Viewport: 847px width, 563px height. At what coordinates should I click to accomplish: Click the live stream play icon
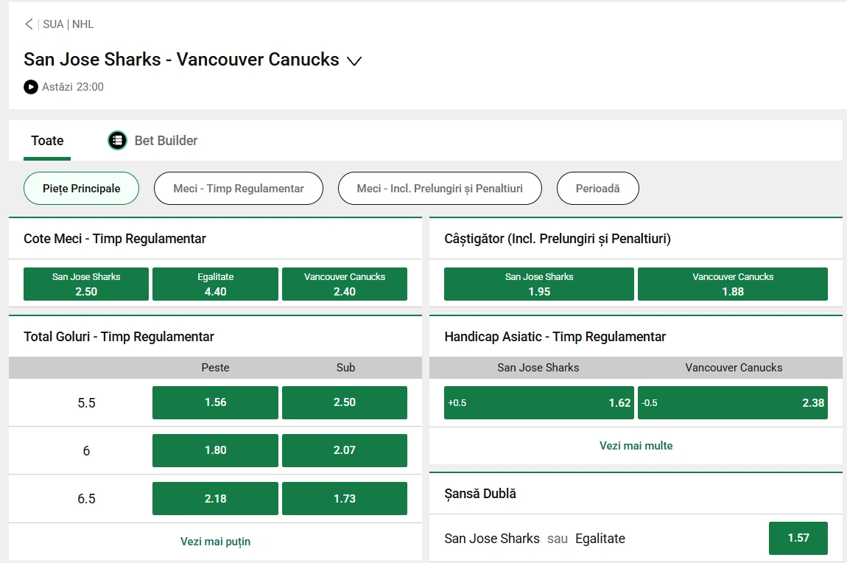tap(30, 87)
